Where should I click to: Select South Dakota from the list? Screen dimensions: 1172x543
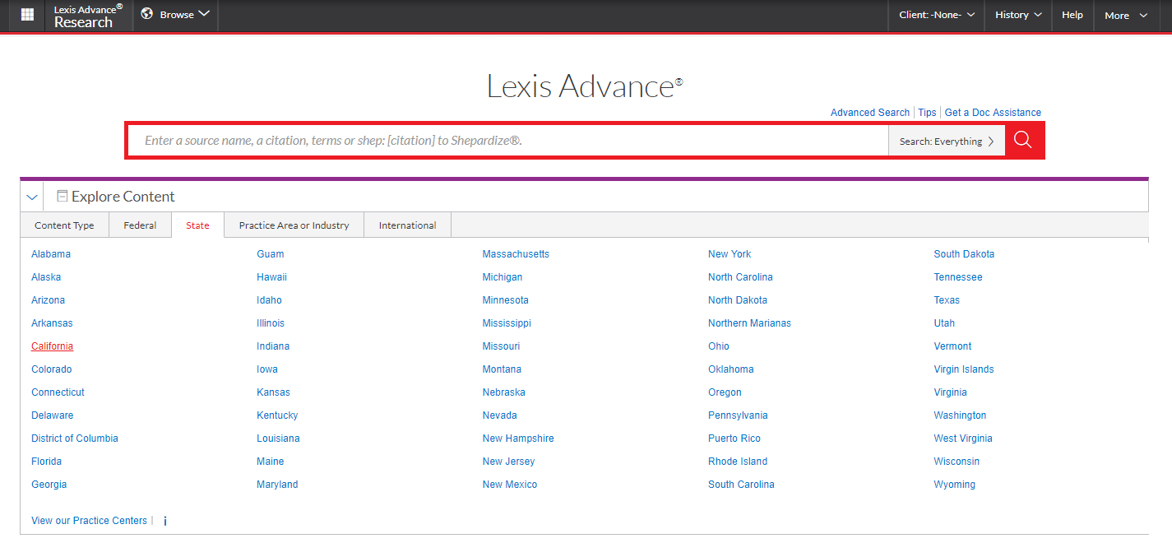pyautogui.click(x=964, y=254)
